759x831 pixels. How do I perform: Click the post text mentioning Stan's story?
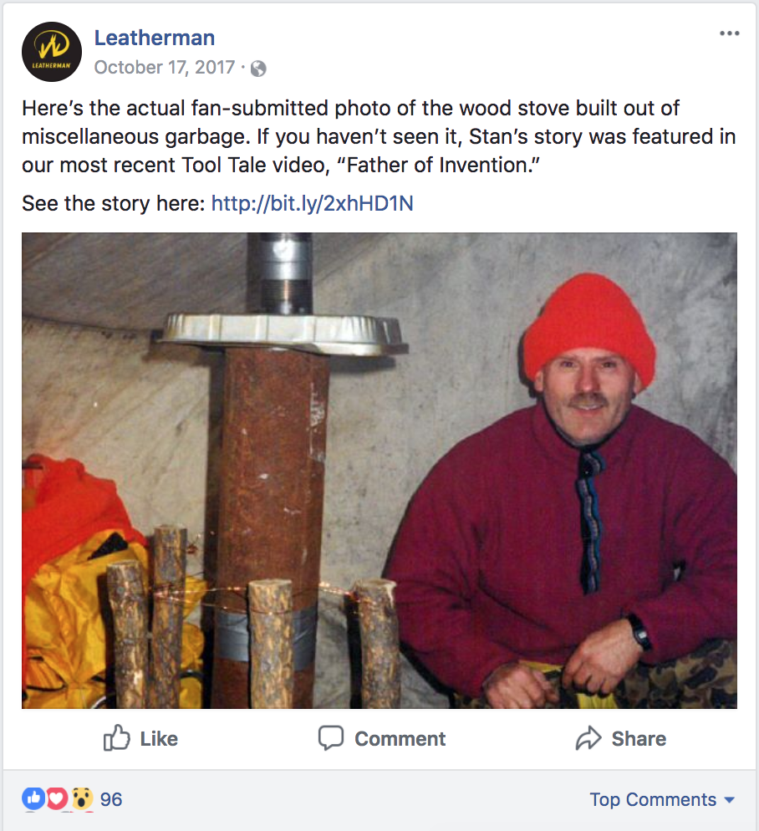tap(378, 138)
